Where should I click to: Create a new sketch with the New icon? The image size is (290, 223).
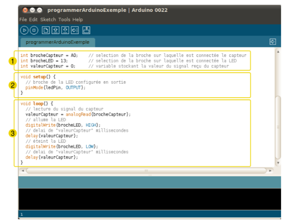[x=46, y=30]
